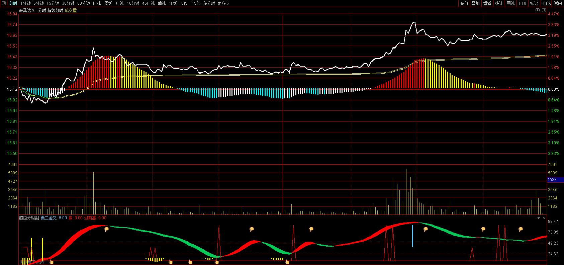The width and height of the screenshot is (564, 265).
Task: Click the tallest early-session volume bar
Action: (93, 193)
